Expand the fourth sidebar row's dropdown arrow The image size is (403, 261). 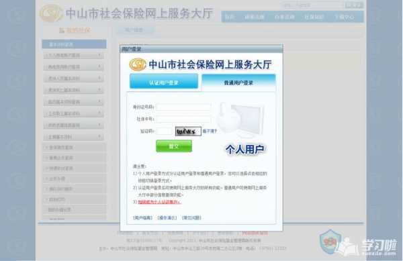[99, 90]
